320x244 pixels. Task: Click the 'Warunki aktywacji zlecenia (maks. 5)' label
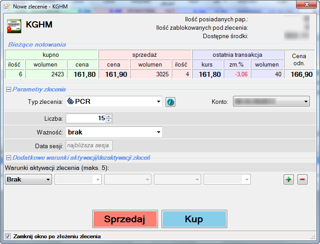click(x=57, y=168)
